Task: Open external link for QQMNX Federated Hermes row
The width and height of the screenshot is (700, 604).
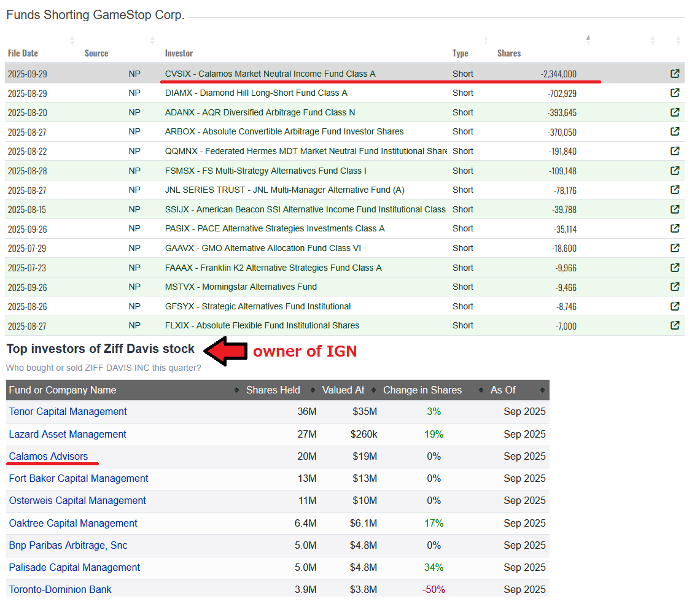Action: click(x=675, y=151)
